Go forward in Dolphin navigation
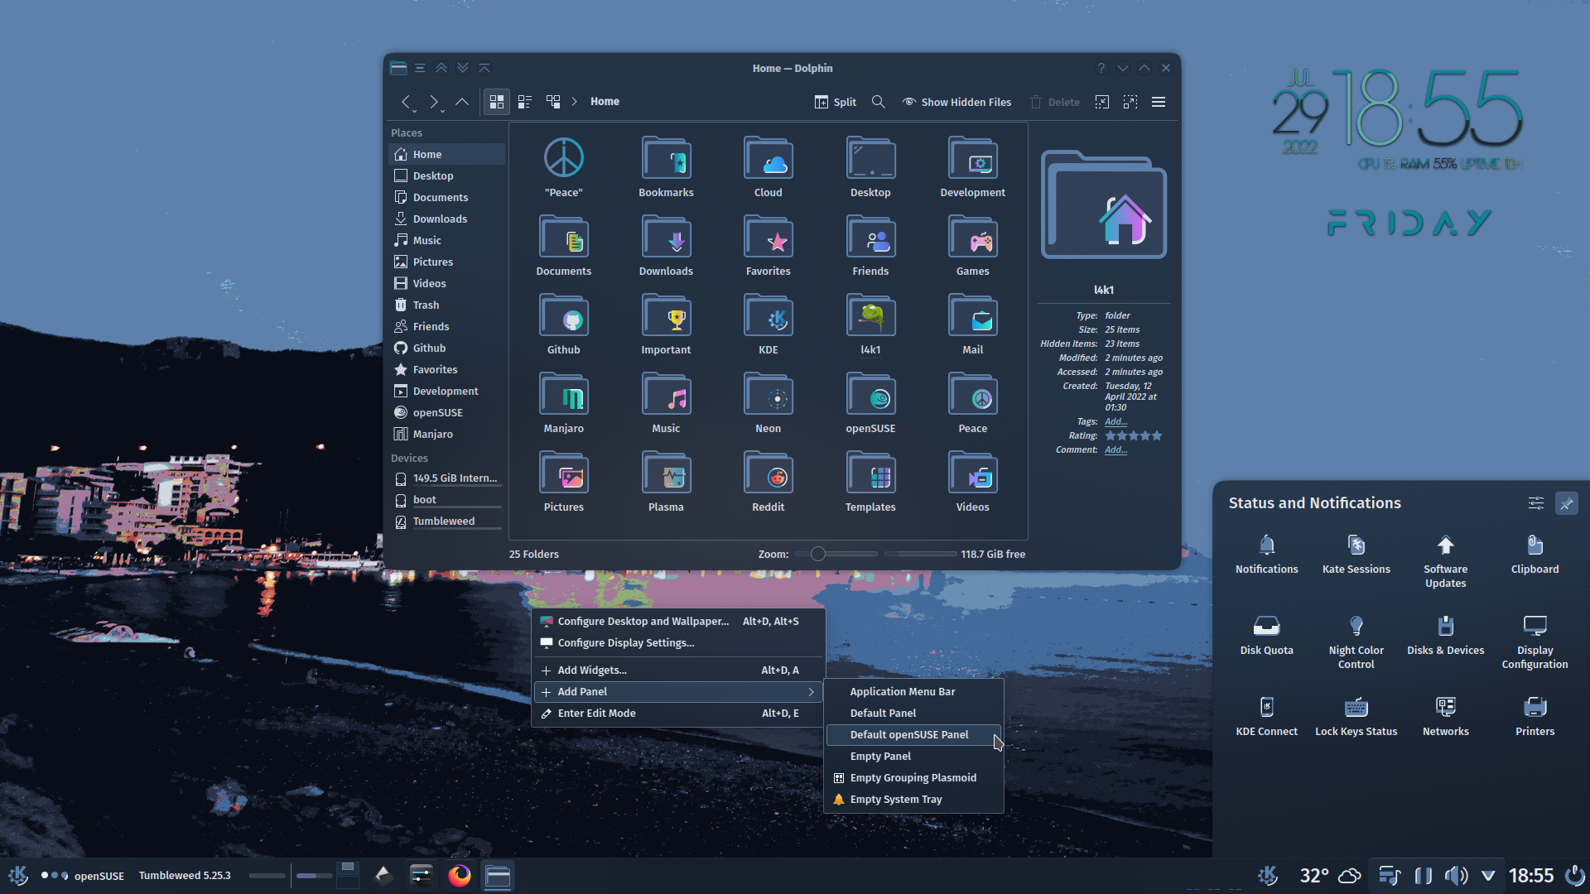 433,102
